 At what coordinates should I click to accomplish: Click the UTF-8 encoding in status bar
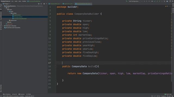(158, 96)
